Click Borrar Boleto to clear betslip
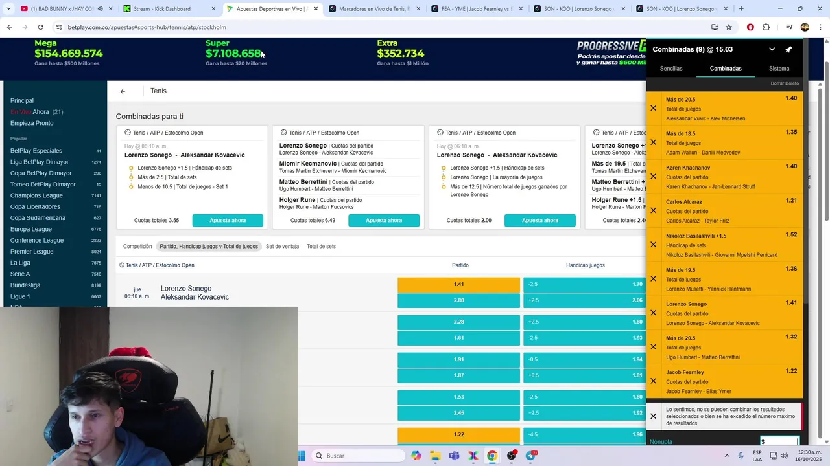The height and width of the screenshot is (466, 830). click(x=785, y=83)
